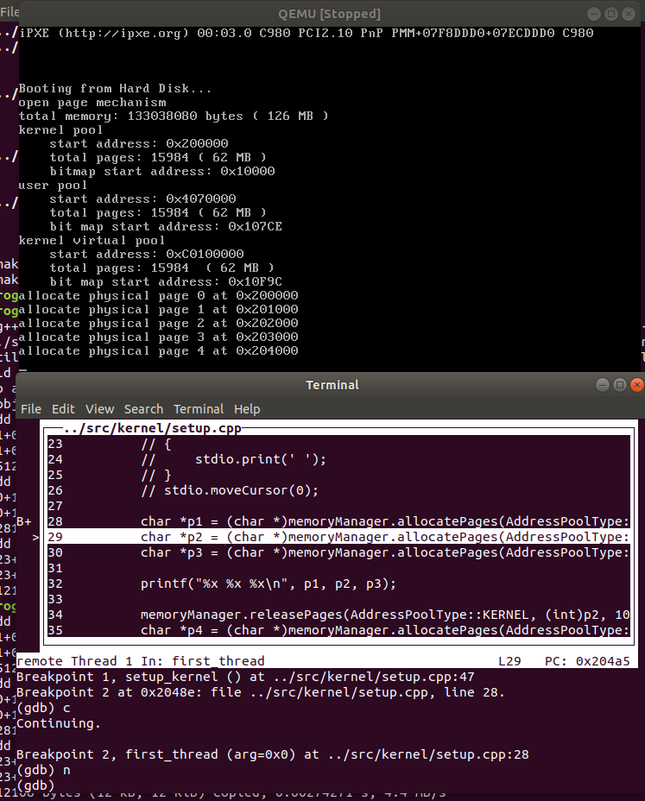Click kernel pool start address 0x200000
The image size is (645, 801).
point(139,143)
